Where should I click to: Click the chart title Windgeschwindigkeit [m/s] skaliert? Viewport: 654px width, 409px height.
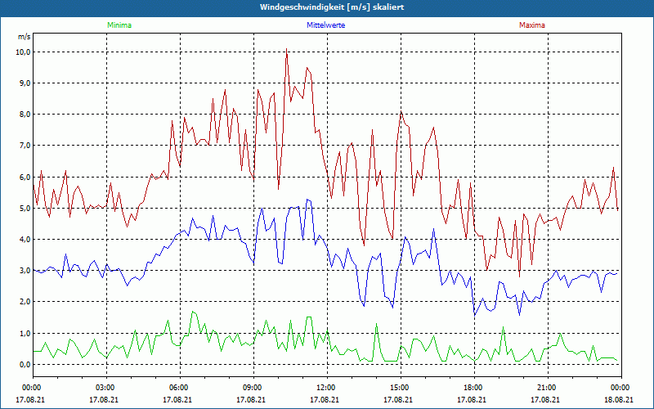click(x=325, y=7)
